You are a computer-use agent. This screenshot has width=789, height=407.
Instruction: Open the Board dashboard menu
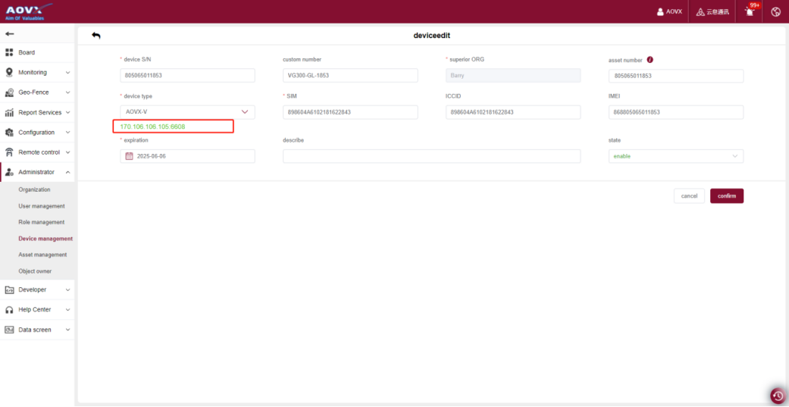coord(27,52)
